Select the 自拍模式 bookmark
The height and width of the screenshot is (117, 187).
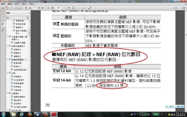(18, 104)
